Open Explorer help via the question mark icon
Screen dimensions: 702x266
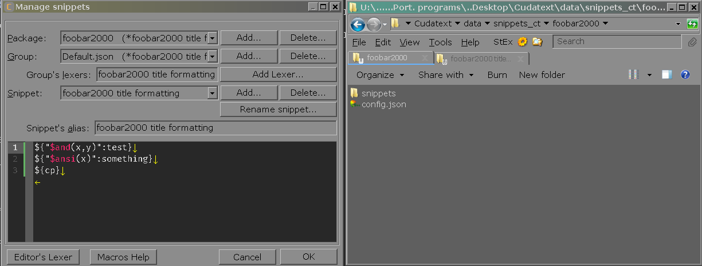point(685,75)
